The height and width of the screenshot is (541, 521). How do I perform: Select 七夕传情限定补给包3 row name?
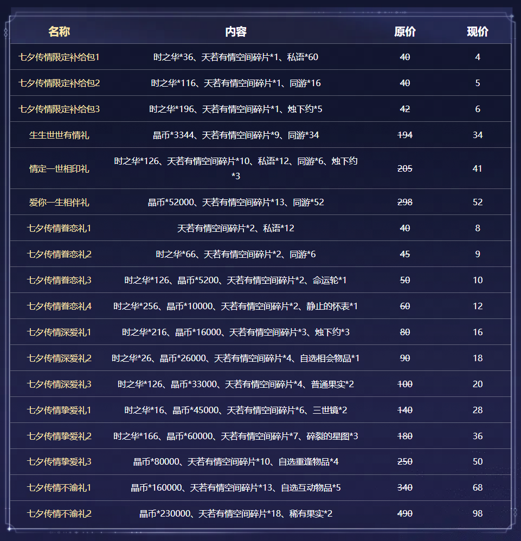(59, 109)
